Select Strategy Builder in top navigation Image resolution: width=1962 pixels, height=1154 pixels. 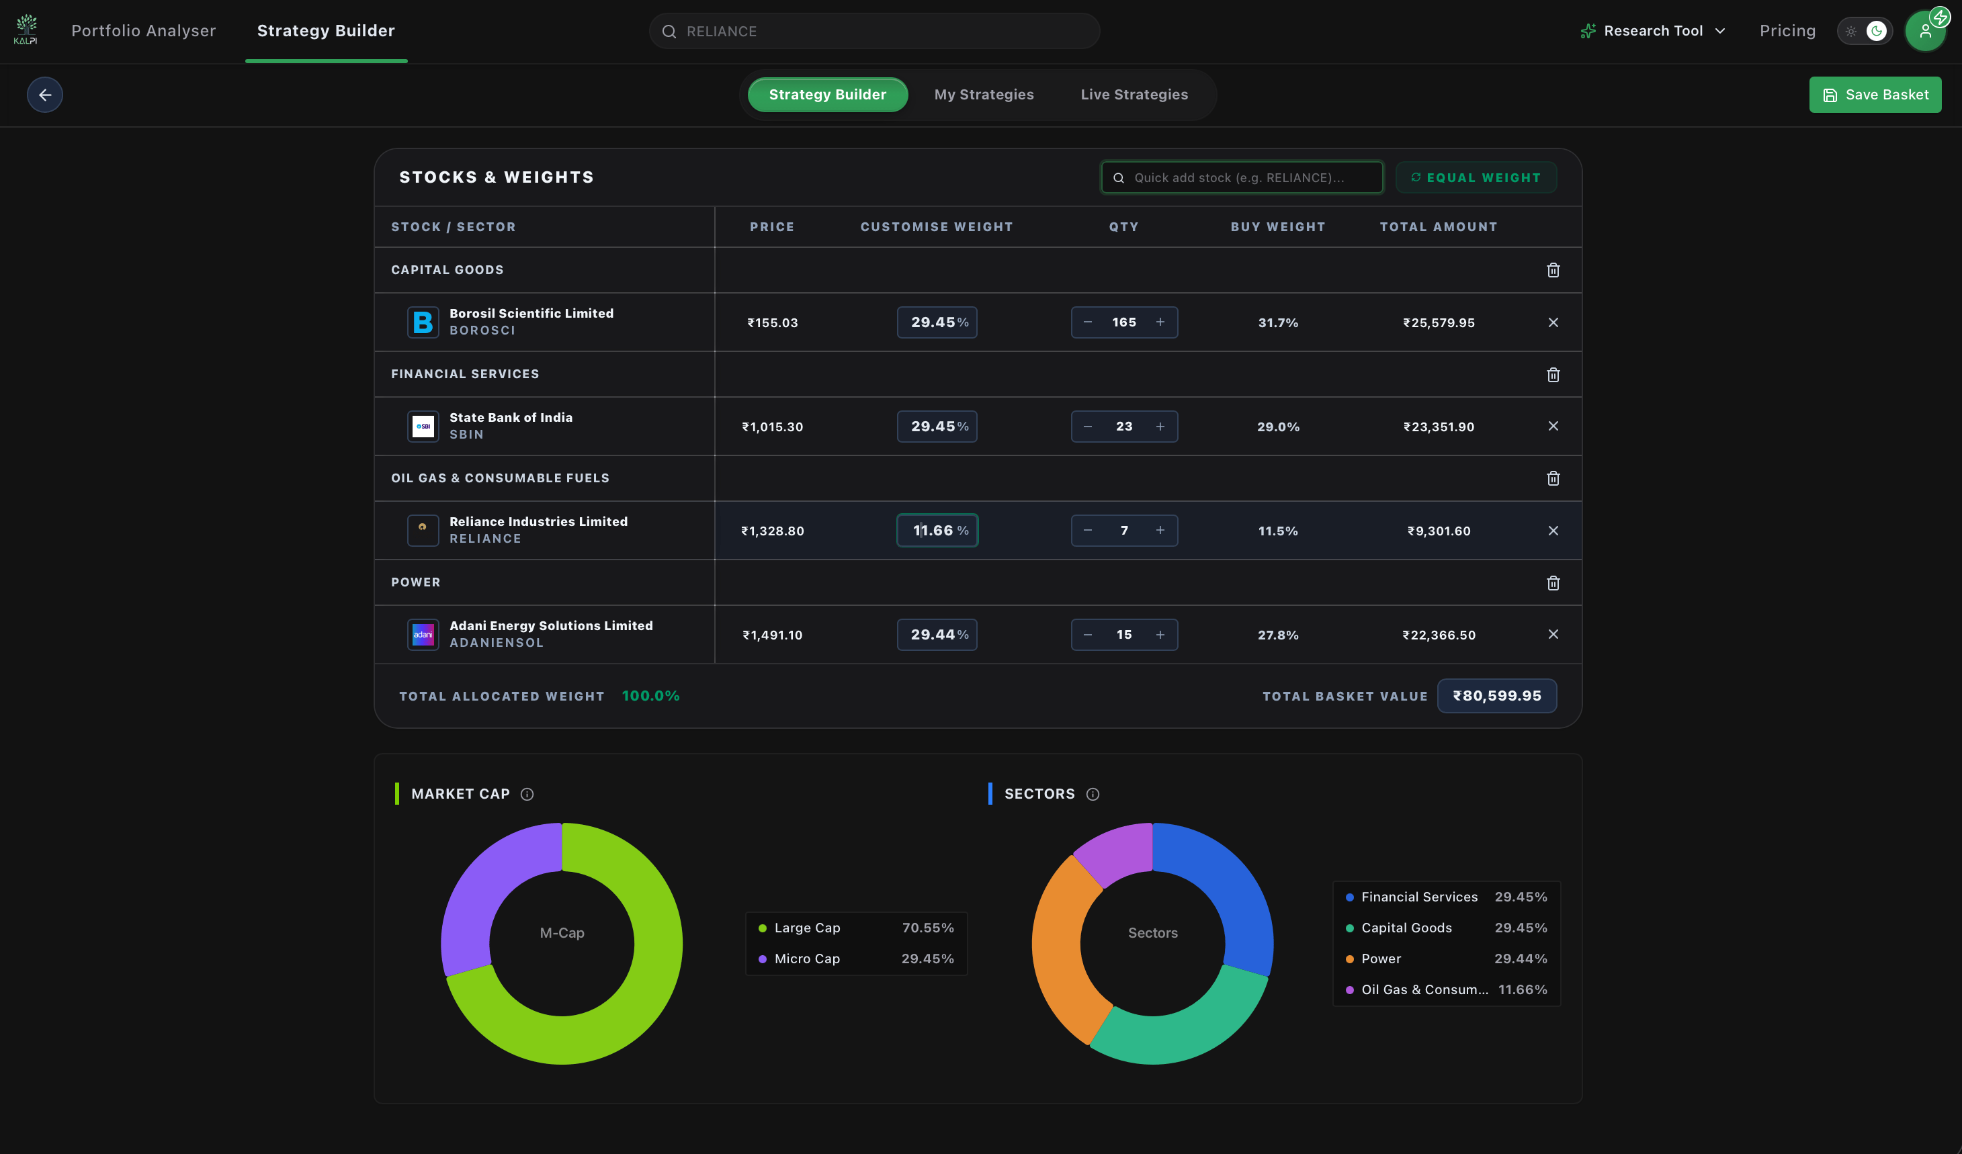[x=325, y=30]
